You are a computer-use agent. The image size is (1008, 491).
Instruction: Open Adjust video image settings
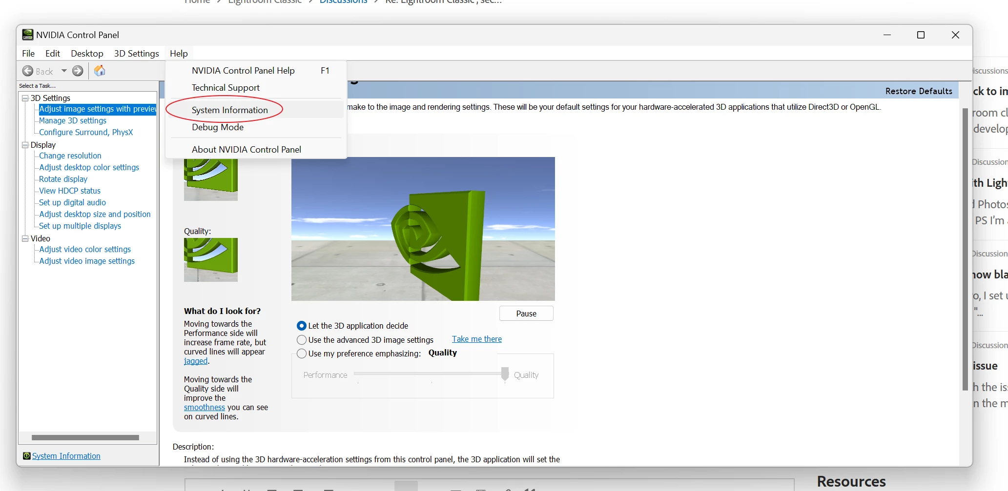tap(87, 261)
